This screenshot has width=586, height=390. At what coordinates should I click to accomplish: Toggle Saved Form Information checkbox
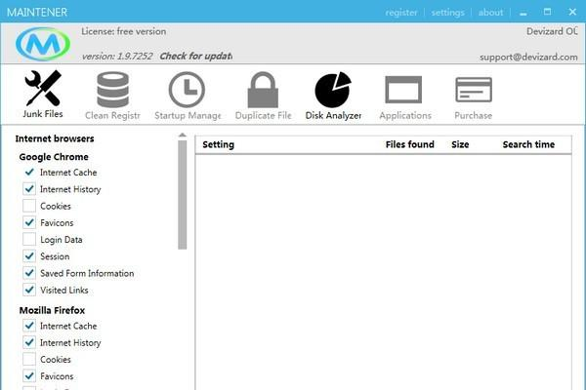click(29, 273)
